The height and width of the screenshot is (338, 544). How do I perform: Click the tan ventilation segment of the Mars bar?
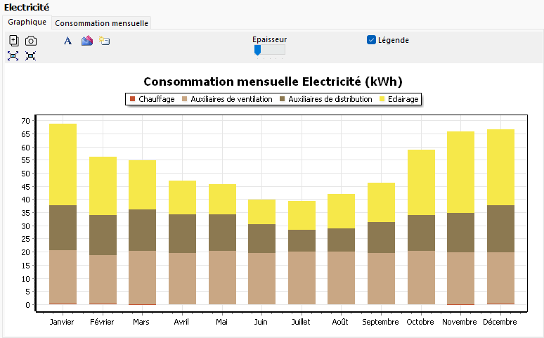coord(142,278)
